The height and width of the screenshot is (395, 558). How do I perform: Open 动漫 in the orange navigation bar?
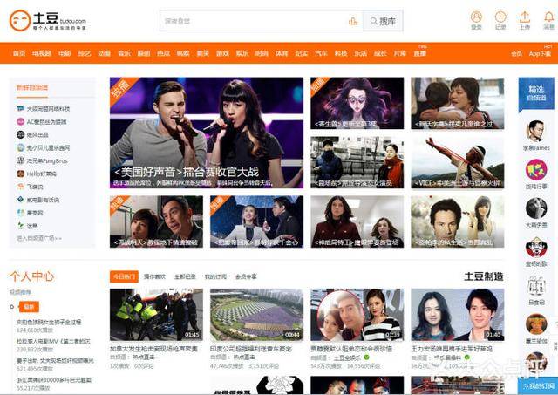[x=104, y=53]
